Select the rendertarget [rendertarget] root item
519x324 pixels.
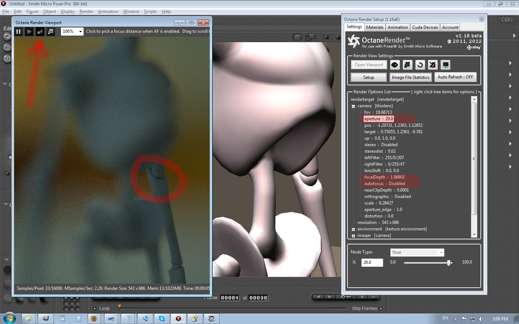coord(377,99)
